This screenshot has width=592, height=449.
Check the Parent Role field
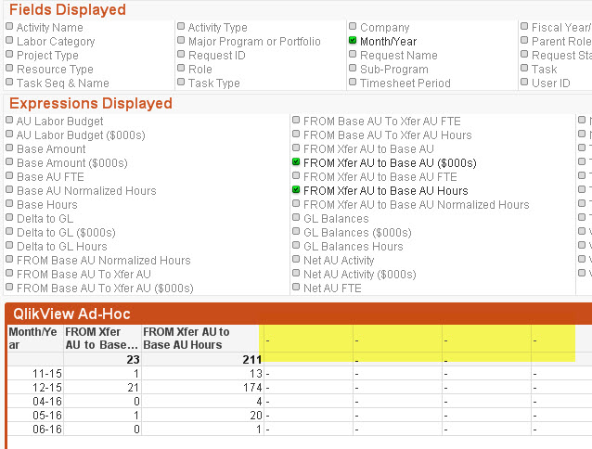[524, 41]
